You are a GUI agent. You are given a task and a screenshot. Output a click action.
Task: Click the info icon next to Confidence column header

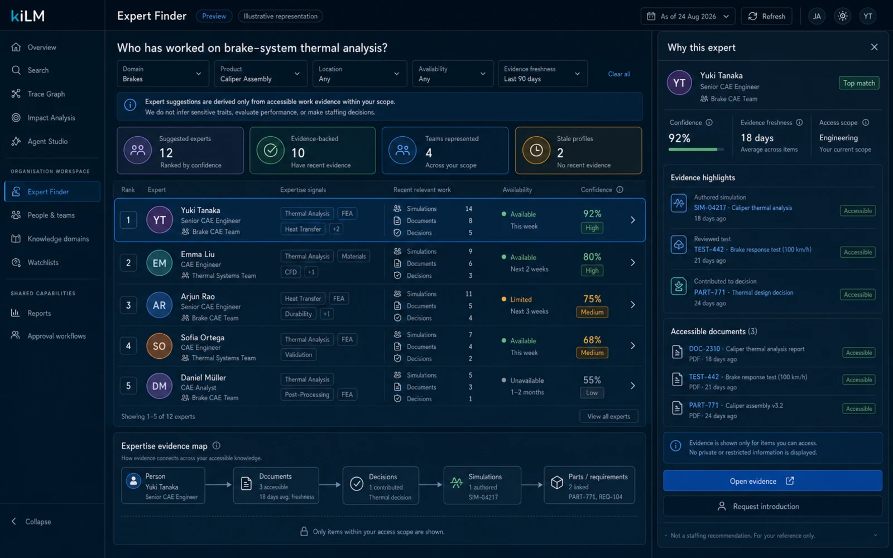[x=620, y=190]
